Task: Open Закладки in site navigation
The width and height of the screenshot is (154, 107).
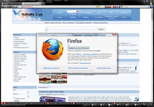Action: [x=73, y=17]
